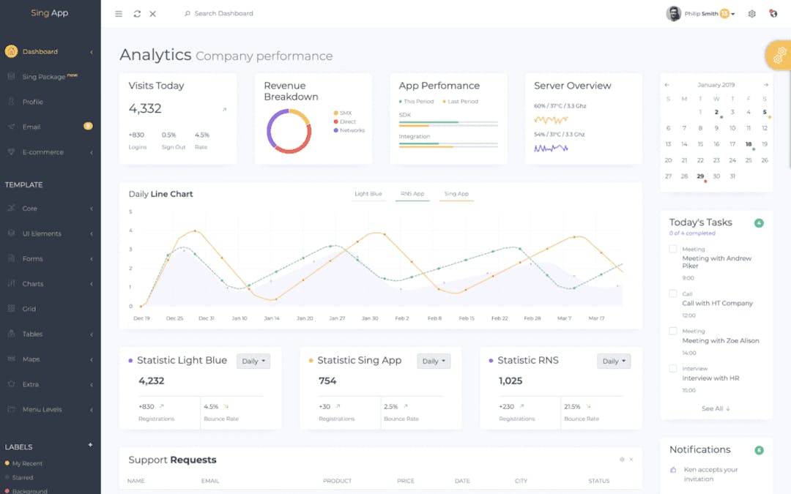The image size is (791, 494).
Task: Open notifications via the globe icon
Action: 773,13
